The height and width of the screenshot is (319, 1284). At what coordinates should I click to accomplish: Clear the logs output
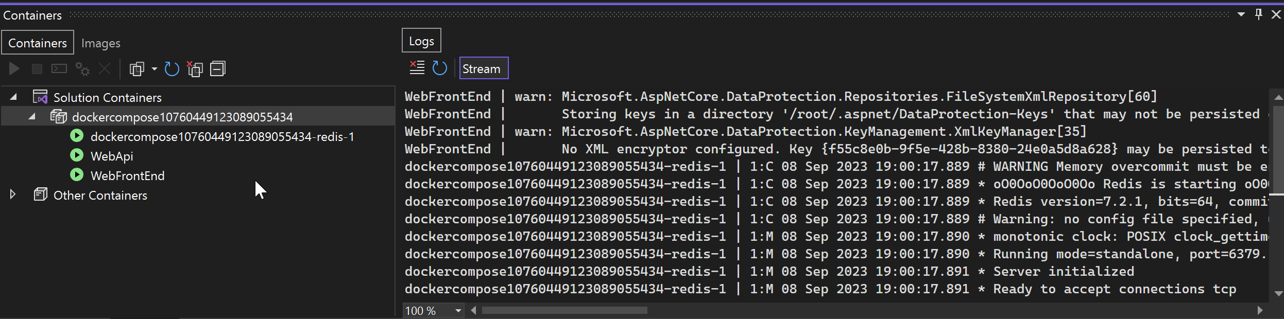click(417, 68)
